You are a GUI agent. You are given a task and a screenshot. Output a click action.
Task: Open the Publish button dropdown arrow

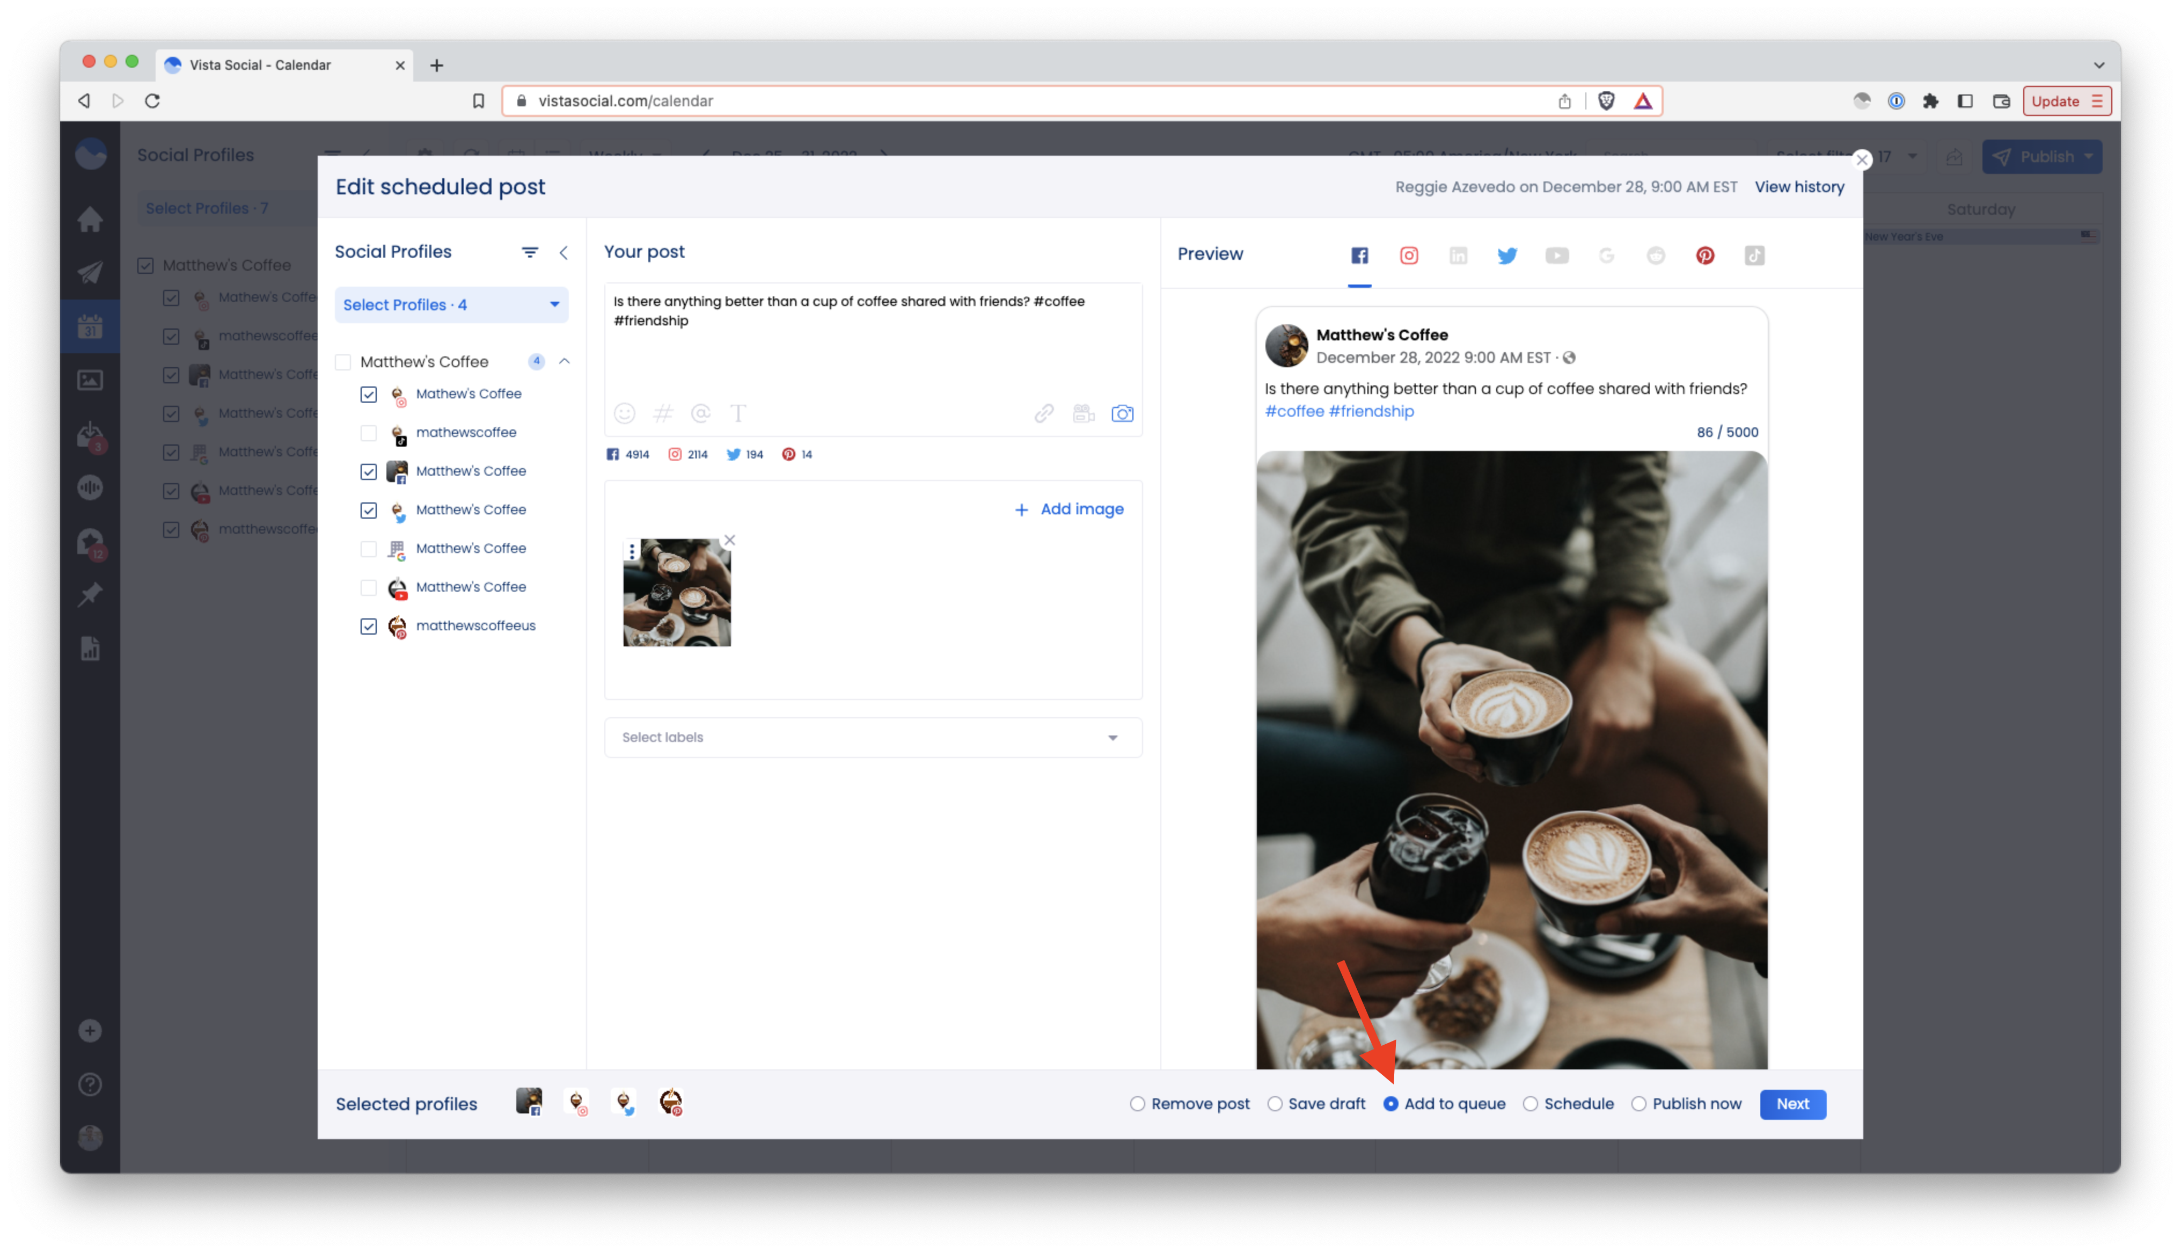[2089, 157]
